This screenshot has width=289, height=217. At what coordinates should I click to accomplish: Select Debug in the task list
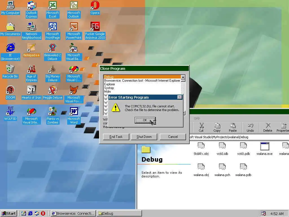click(142, 77)
